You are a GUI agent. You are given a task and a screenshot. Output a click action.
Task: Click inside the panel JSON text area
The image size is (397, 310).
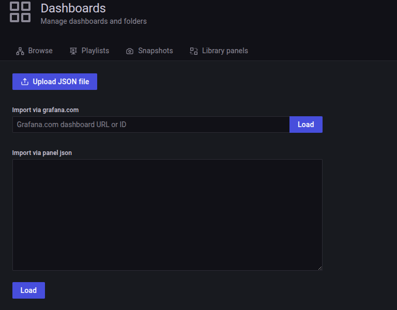[x=167, y=214]
